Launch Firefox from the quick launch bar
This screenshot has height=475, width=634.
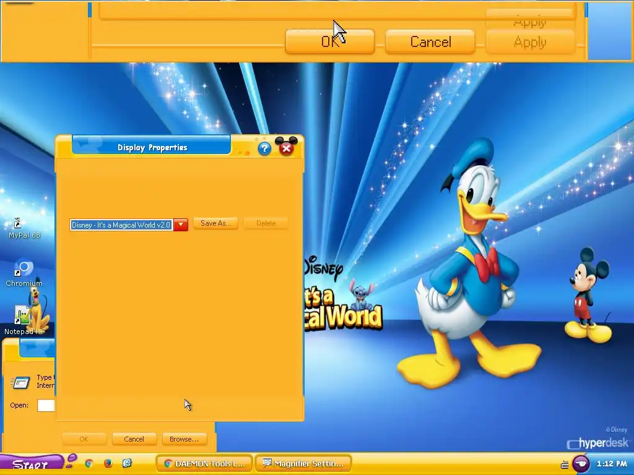coord(108,463)
